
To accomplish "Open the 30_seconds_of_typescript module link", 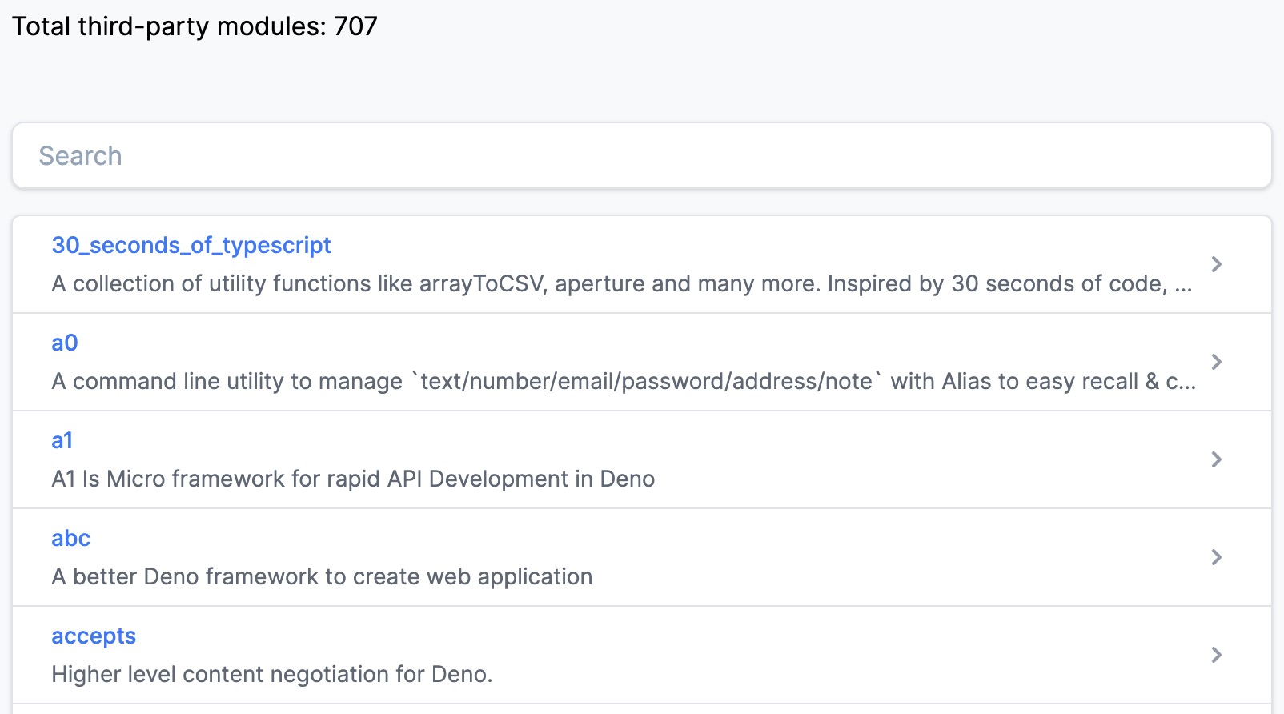I will tap(191, 245).
